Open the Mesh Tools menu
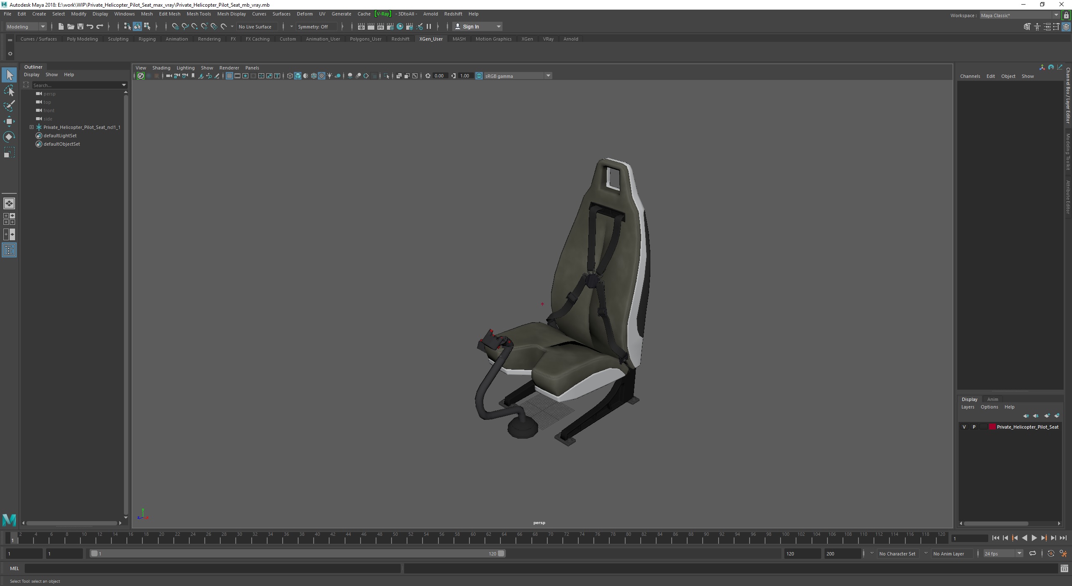This screenshot has width=1072, height=586. click(198, 14)
